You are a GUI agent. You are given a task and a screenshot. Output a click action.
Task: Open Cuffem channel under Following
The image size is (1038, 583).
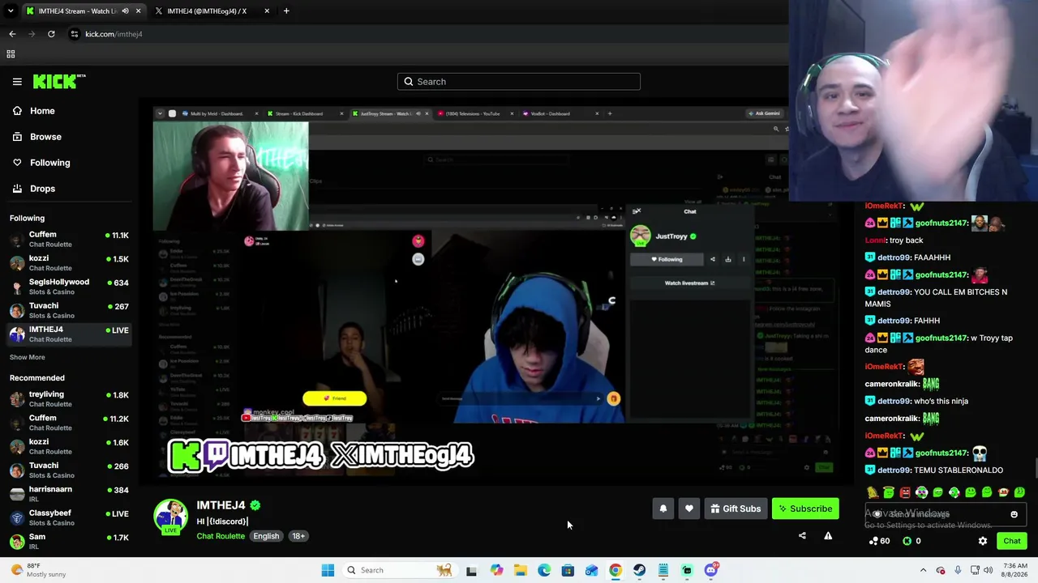69,240
